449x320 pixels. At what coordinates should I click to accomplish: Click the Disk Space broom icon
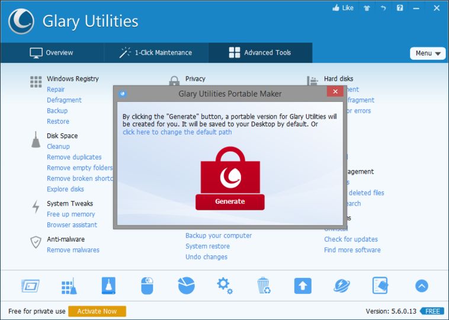pos(36,139)
